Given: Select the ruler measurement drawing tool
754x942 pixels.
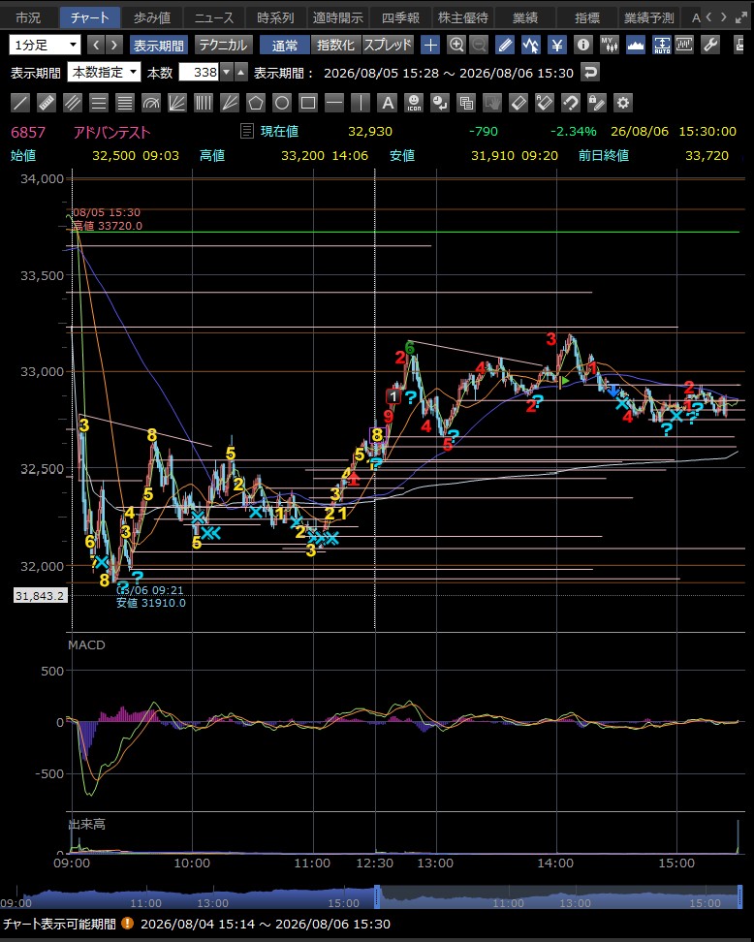Looking at the screenshot, I should (47, 103).
